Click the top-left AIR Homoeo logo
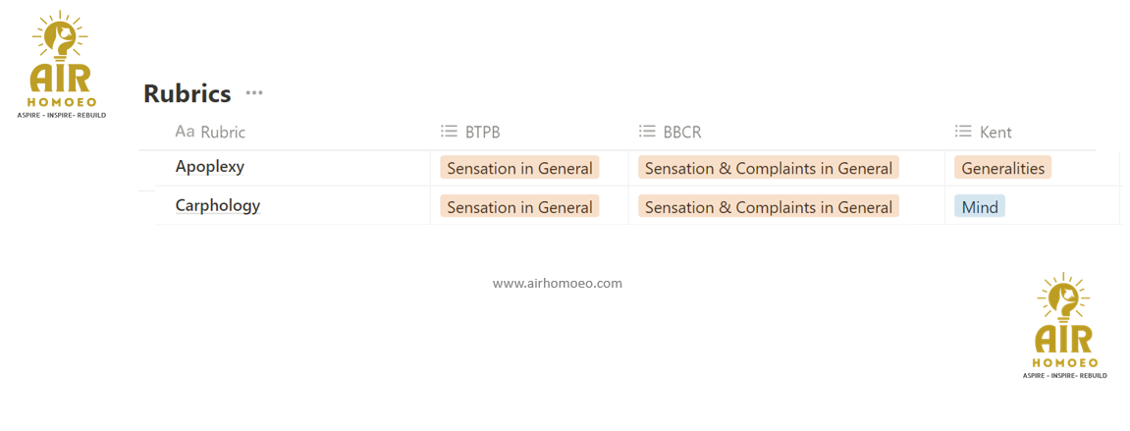 point(62,65)
